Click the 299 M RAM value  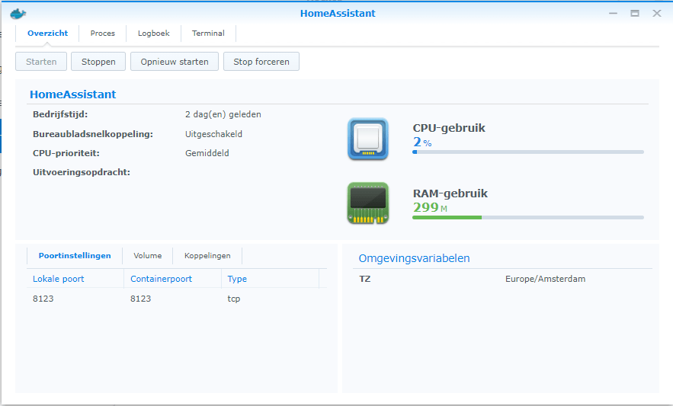pyautogui.click(x=430, y=208)
